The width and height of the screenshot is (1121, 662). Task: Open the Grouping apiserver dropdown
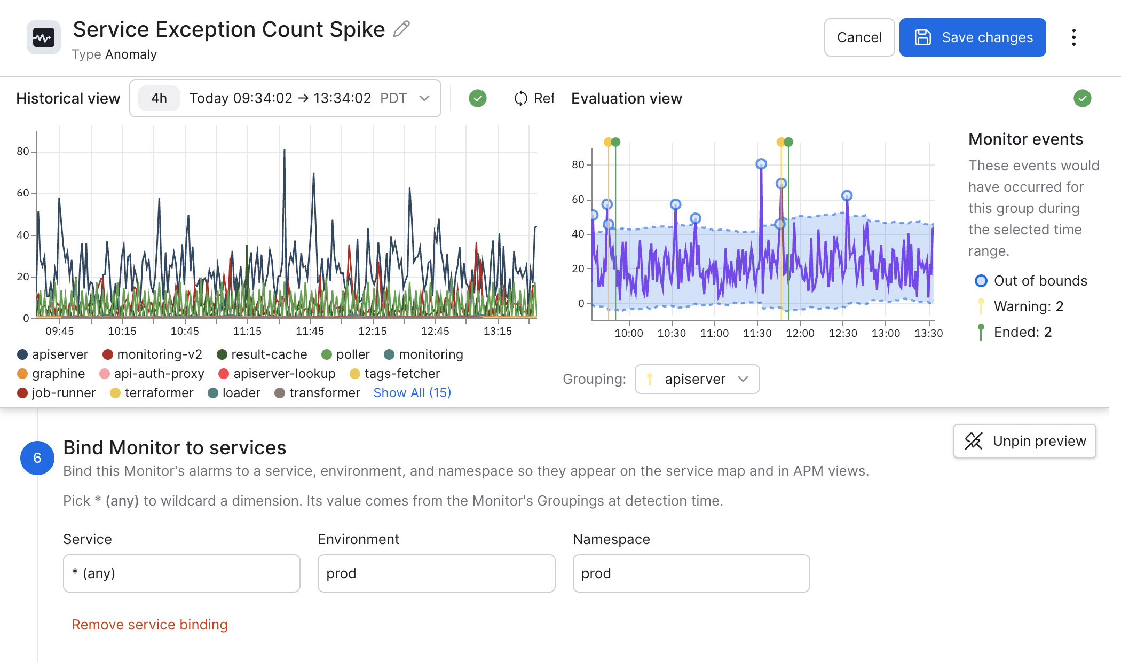point(697,379)
